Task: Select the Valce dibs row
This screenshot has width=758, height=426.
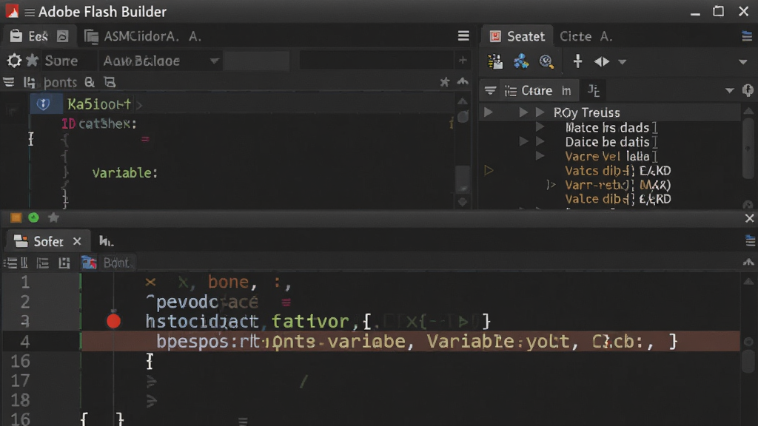Action: click(x=618, y=199)
